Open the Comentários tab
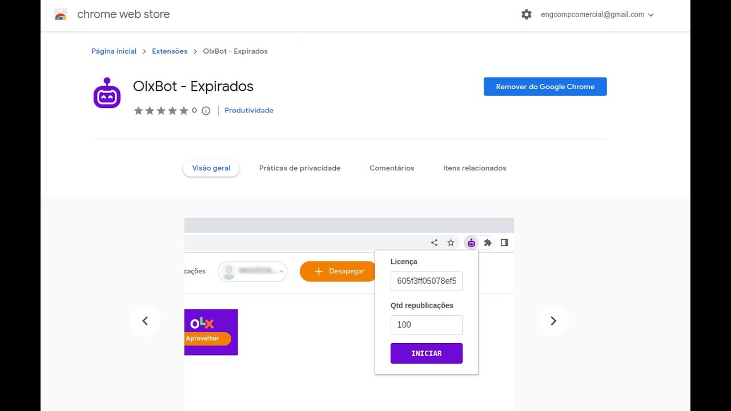This screenshot has height=411, width=731. pyautogui.click(x=392, y=168)
